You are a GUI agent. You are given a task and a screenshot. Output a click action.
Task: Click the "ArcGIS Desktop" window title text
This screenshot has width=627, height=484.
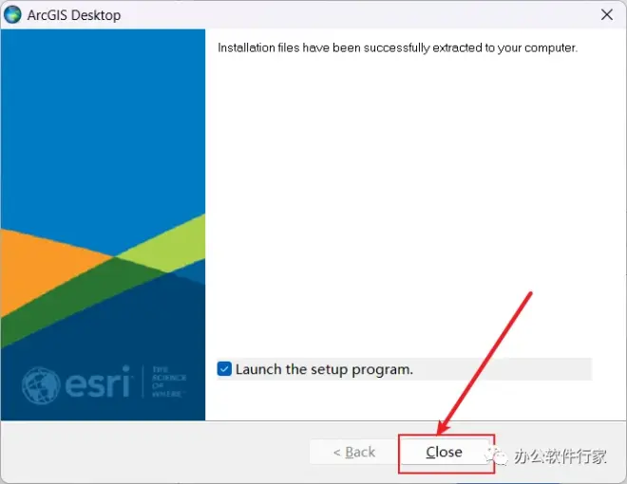[74, 15]
